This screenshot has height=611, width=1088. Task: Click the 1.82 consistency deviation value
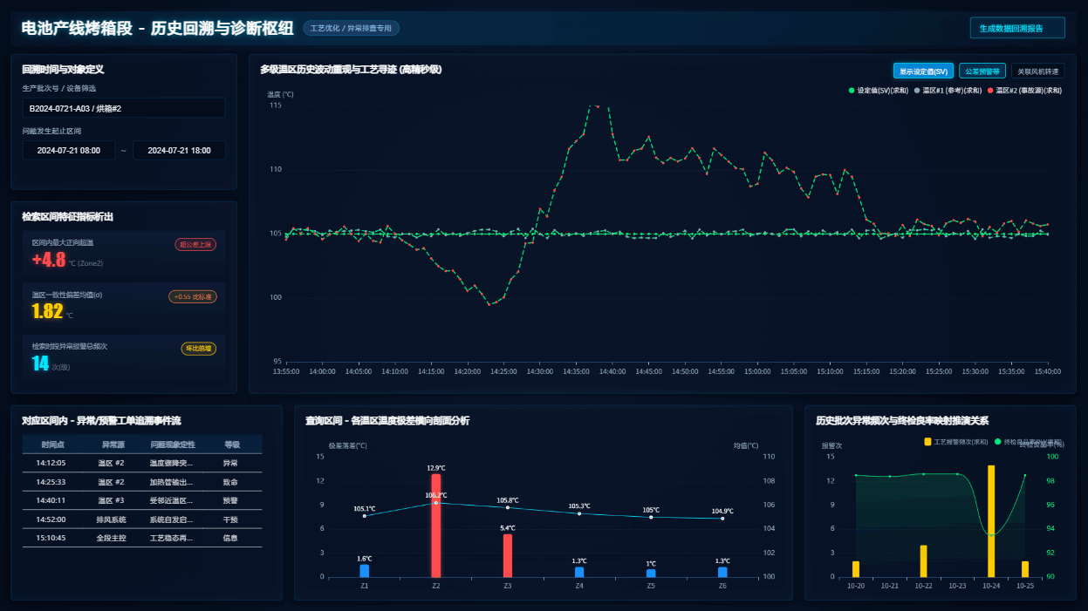pyautogui.click(x=47, y=311)
